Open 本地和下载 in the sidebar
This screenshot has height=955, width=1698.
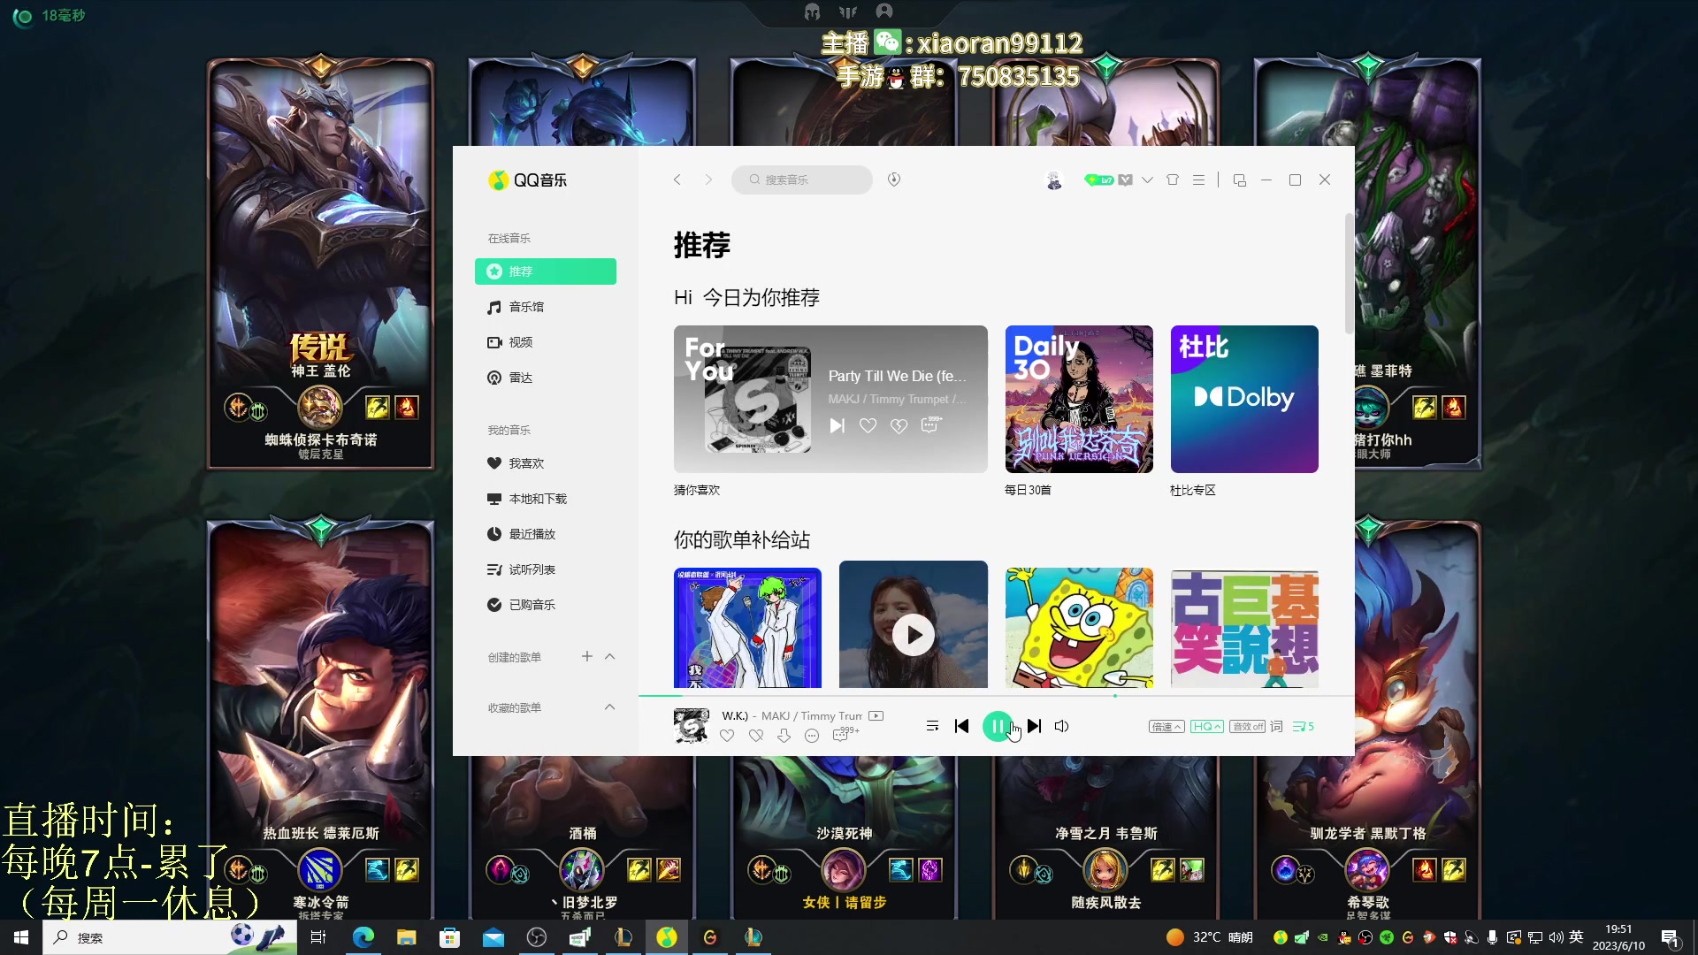click(x=546, y=499)
